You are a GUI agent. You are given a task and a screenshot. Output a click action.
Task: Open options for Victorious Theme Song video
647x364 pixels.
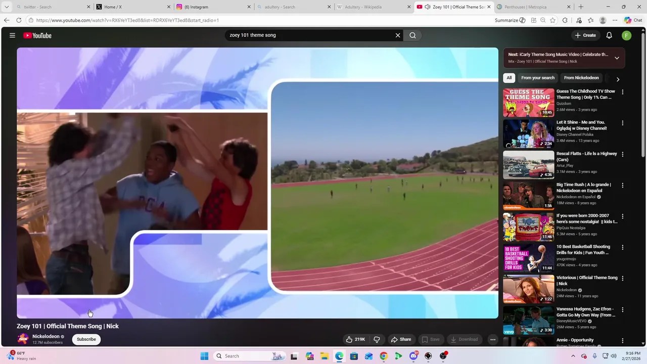[x=623, y=278]
